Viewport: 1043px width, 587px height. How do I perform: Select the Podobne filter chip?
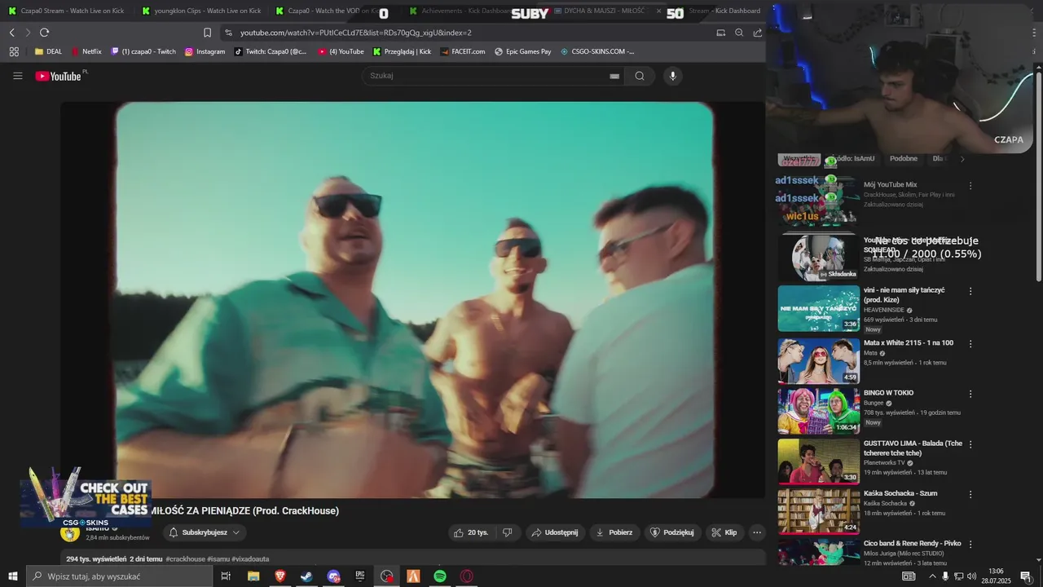point(904,159)
